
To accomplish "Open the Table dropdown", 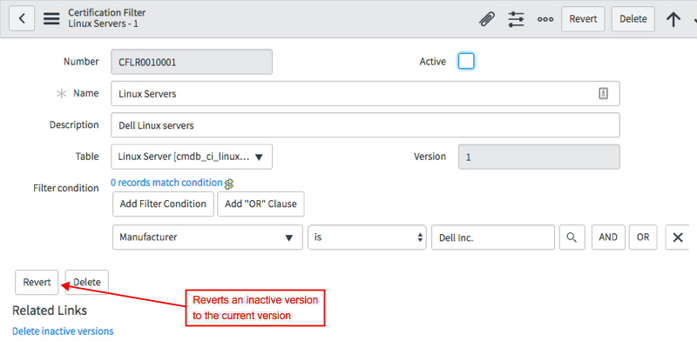I will 192,157.
